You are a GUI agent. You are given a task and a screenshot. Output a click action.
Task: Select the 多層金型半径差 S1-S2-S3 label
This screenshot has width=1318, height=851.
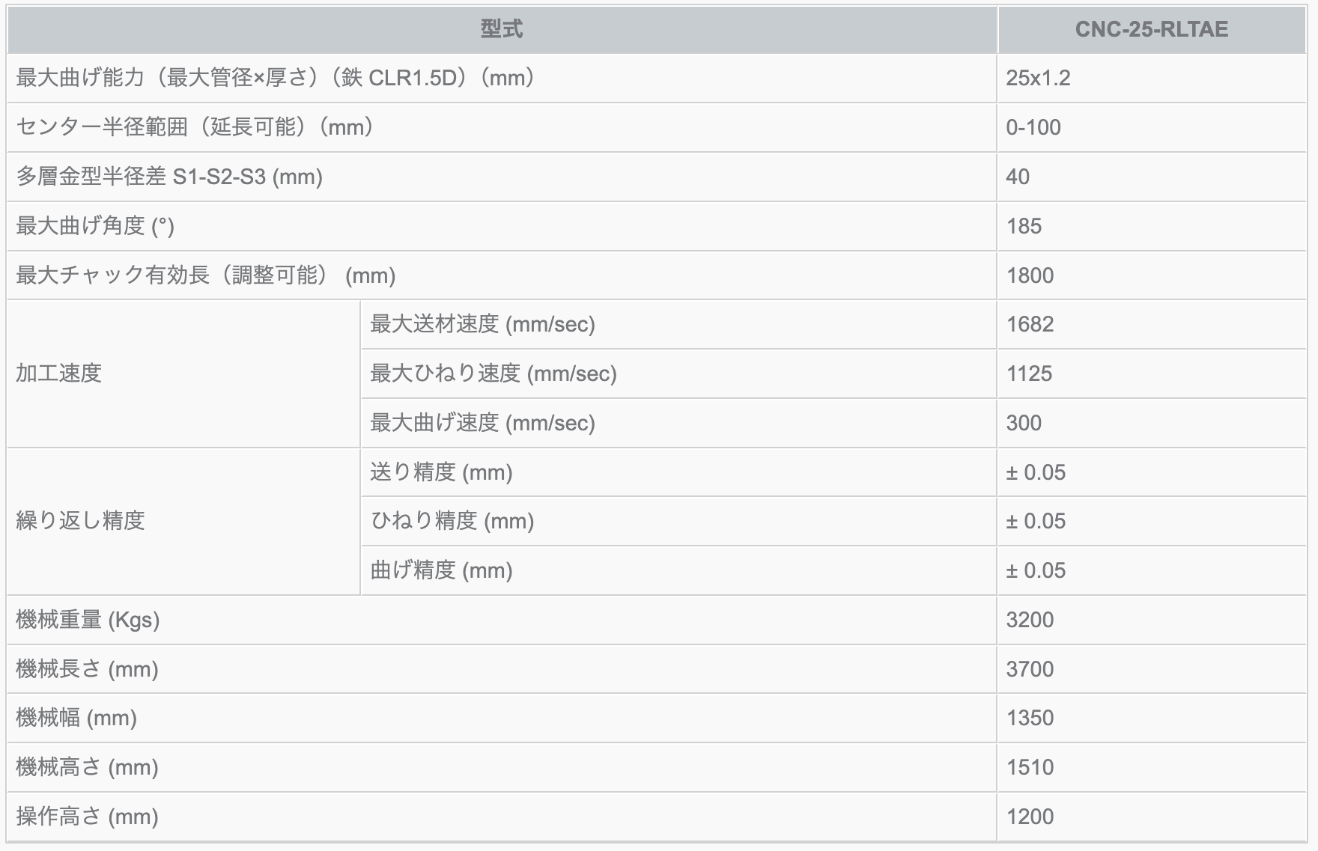pos(169,177)
